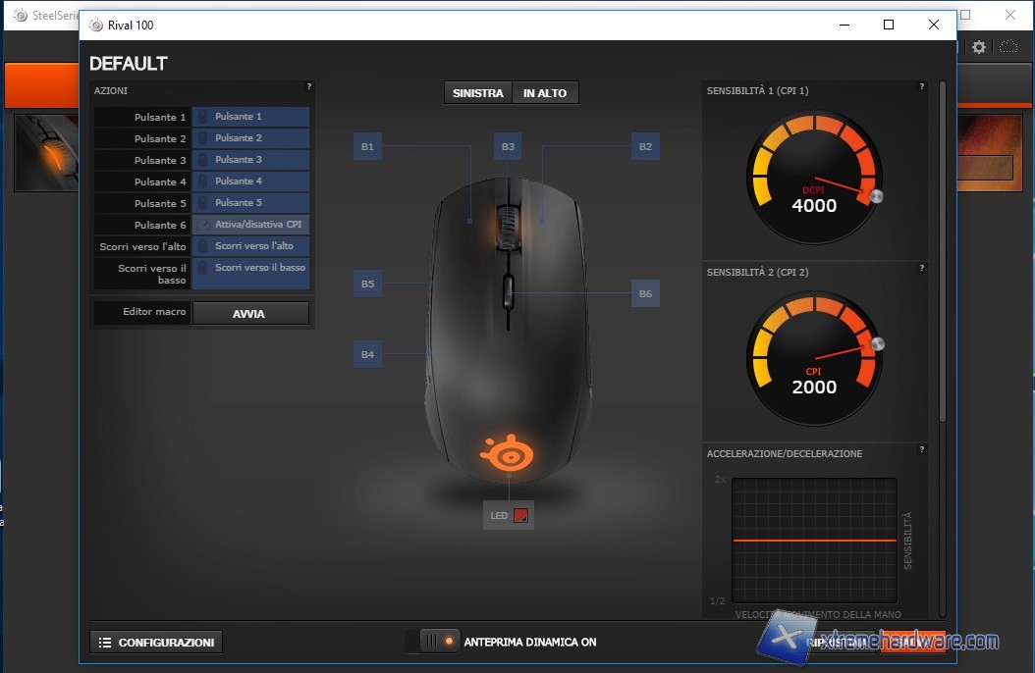Select the B4 side button marker
The height and width of the screenshot is (673, 1035).
pyautogui.click(x=367, y=354)
